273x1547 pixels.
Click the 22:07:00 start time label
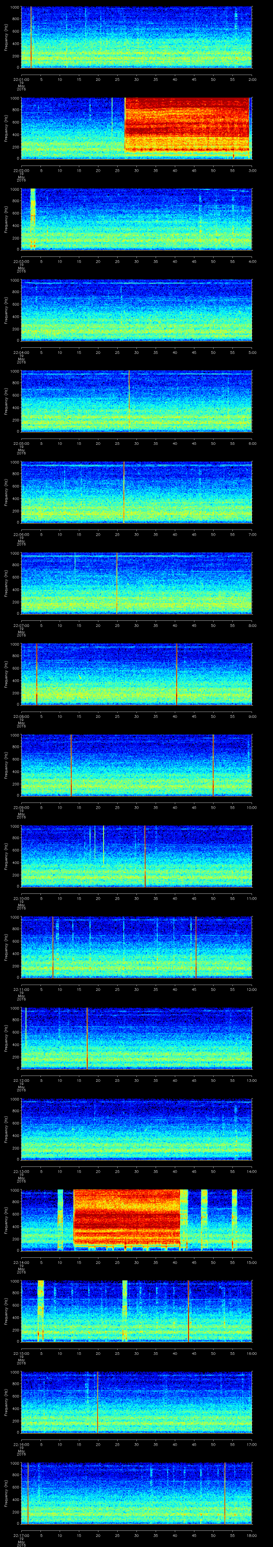tap(21, 625)
